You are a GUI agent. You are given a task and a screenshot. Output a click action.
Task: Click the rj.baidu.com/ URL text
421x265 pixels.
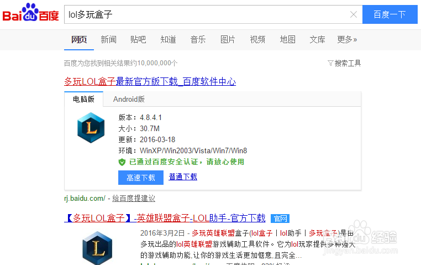click(x=85, y=199)
